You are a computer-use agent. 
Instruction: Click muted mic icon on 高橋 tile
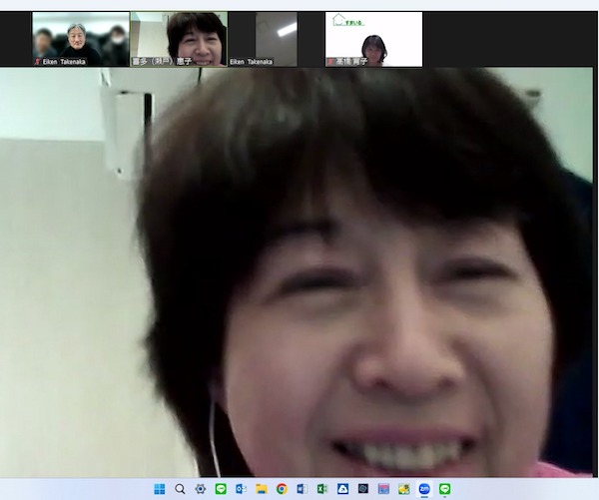(330, 62)
